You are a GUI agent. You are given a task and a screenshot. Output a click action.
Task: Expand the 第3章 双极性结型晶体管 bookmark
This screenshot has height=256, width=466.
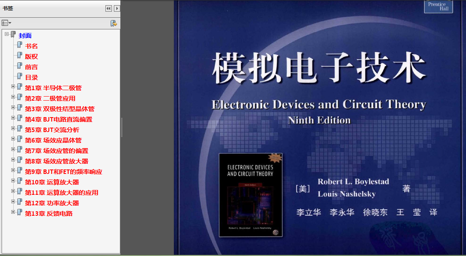pos(13,107)
